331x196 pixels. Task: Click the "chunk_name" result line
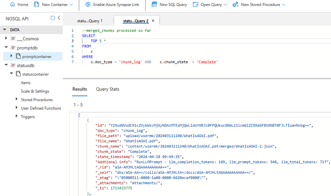click(x=186, y=147)
